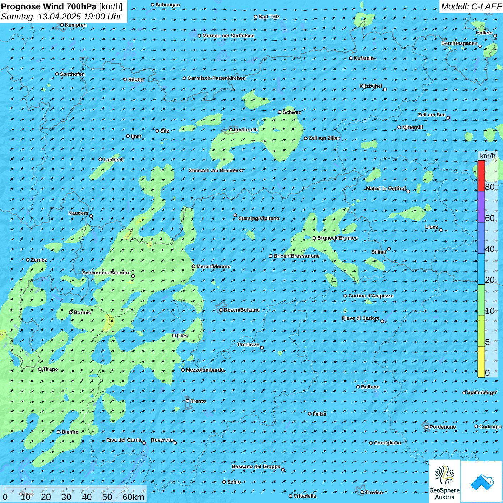Viewport: 503px width, 503px height.
Task: Click the Trento city label
Action: (x=198, y=401)
